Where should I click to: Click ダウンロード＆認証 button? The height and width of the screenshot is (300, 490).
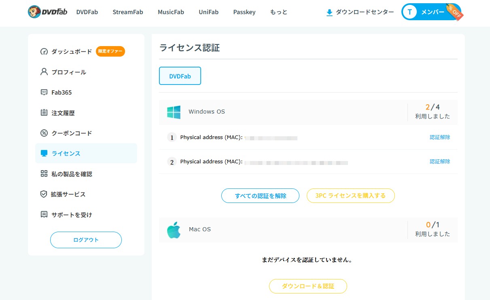pos(308,286)
